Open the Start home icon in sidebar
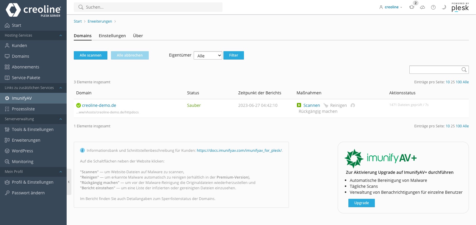 pyautogui.click(x=7, y=25)
